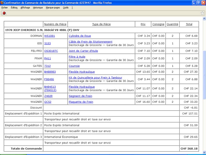Minimize the Firefox window
Screen dimensions: 206x155
194,3
